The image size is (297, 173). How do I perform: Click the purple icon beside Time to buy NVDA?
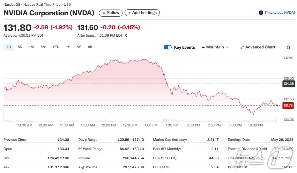coord(261,13)
